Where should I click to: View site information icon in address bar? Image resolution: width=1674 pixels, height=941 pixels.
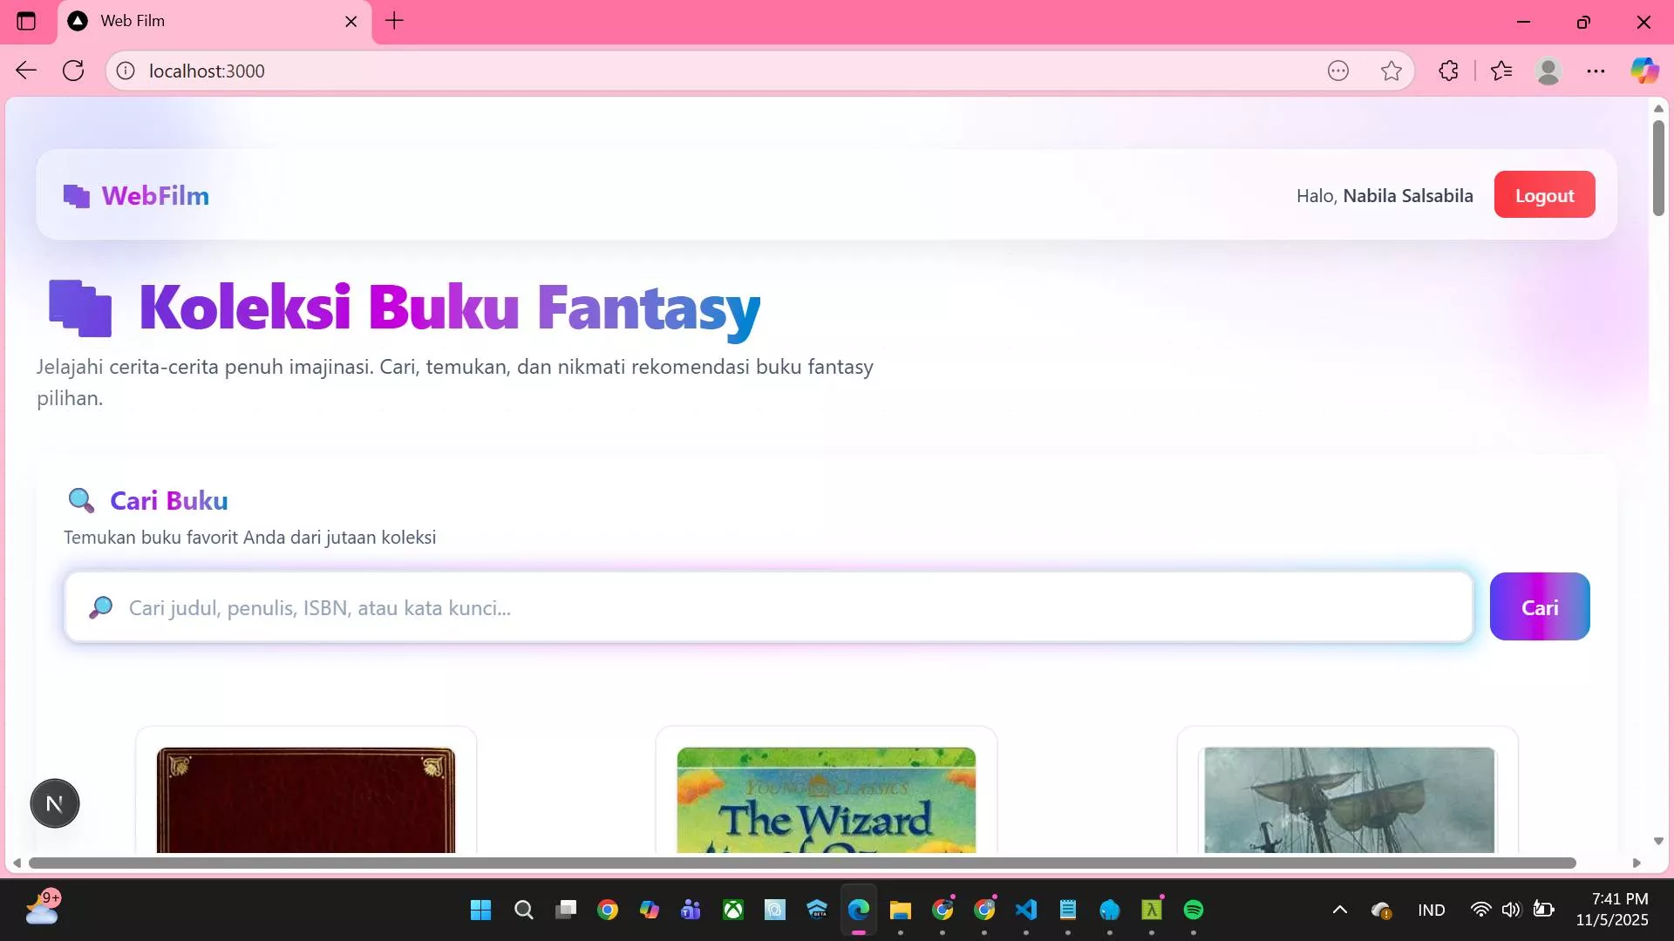click(126, 71)
